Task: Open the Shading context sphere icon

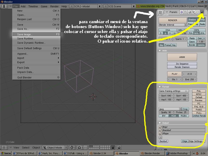Action: pos(190,12)
